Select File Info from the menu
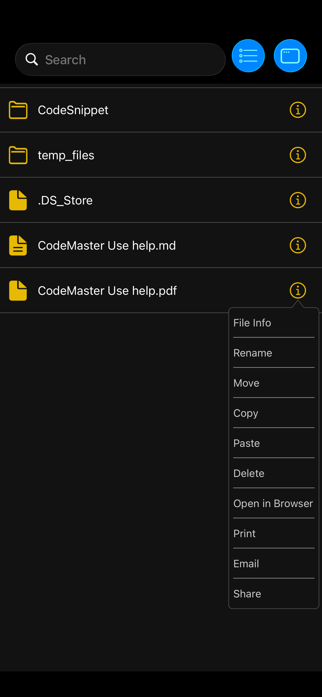This screenshot has width=322, height=697. point(252,322)
